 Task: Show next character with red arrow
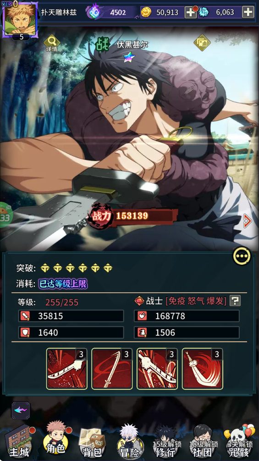click(x=248, y=221)
